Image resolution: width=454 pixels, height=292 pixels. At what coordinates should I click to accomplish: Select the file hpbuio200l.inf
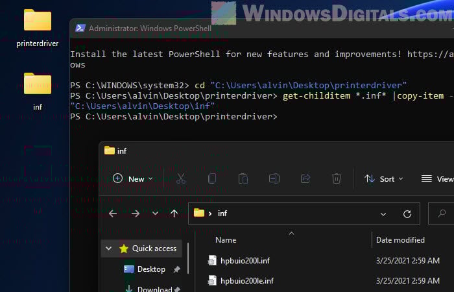coord(245,261)
